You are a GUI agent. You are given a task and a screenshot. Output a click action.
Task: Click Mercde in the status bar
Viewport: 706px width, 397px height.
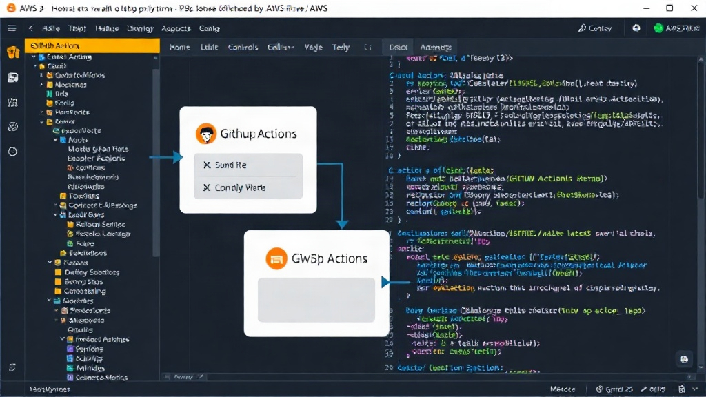pyautogui.click(x=563, y=389)
